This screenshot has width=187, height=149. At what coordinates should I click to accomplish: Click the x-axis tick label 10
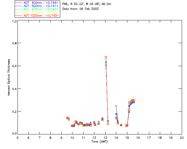point(72,138)
